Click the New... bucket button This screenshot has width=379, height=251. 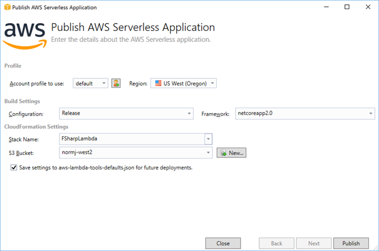231,153
